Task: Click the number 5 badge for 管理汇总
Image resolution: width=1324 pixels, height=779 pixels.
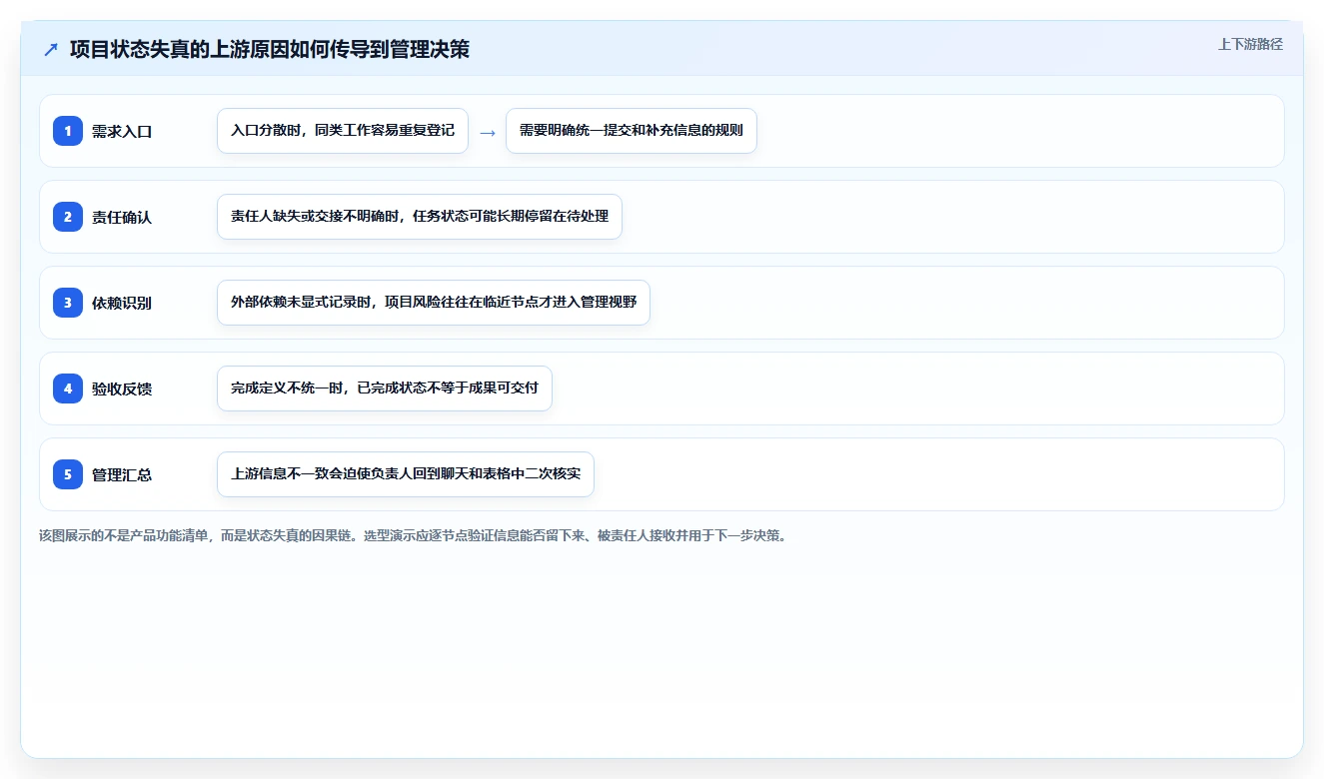Action: pyautogui.click(x=68, y=474)
